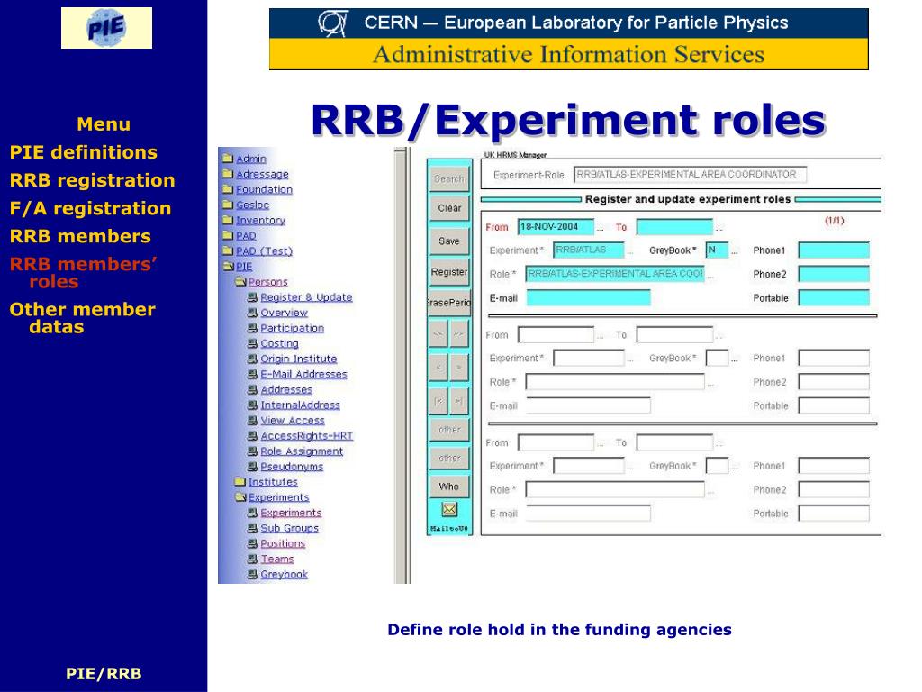Click the page icon beside Costing
The width and height of the screenshot is (922, 692).
(x=252, y=343)
